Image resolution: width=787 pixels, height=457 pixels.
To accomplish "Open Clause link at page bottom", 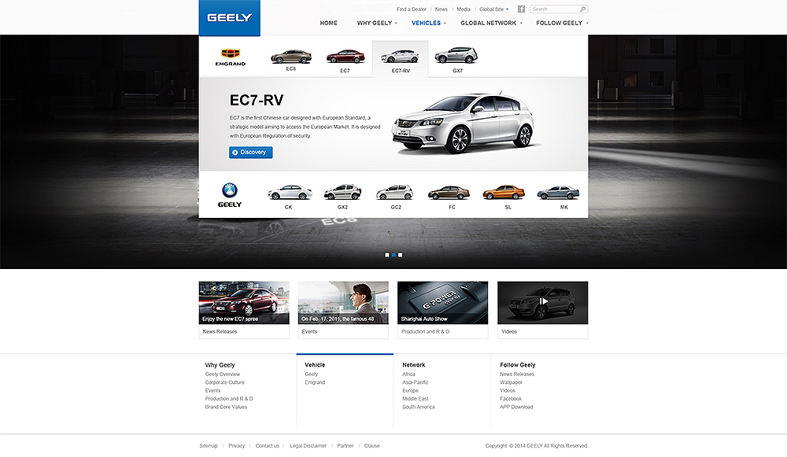I will (372, 446).
